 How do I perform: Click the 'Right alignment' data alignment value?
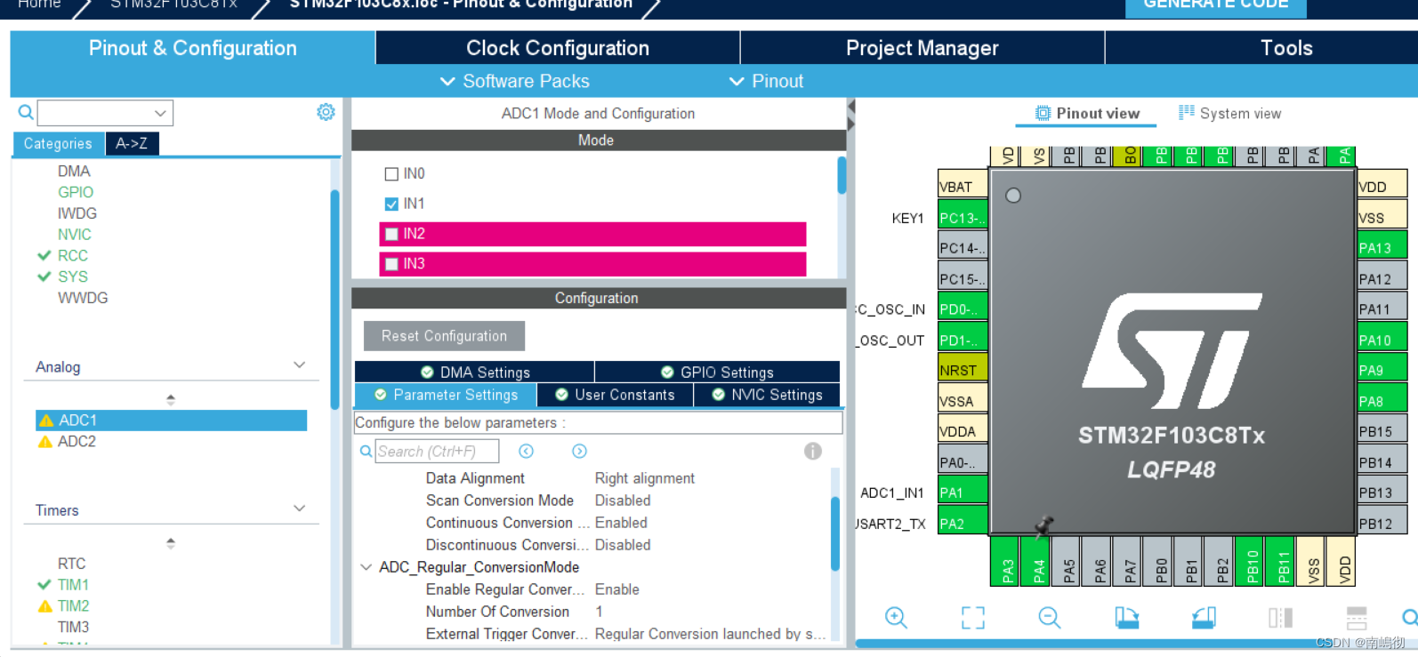click(645, 478)
